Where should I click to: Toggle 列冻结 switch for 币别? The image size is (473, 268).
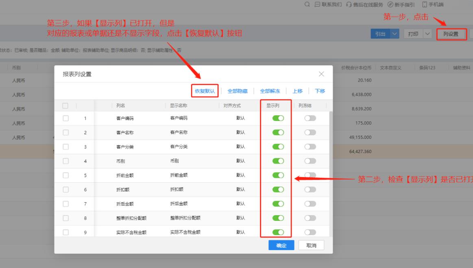310,161
